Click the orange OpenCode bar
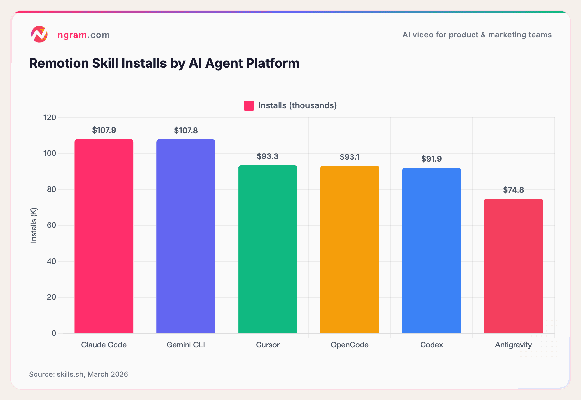Screen dimensions: 581x400 (x=350, y=250)
